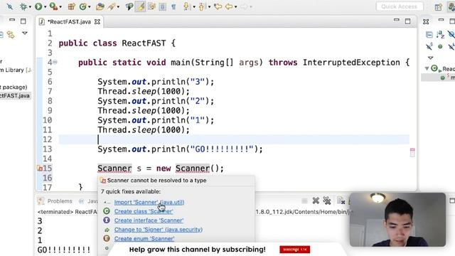Select ReactFAST.java in Package Explorer
The image size is (455, 256).
[x=15, y=96]
